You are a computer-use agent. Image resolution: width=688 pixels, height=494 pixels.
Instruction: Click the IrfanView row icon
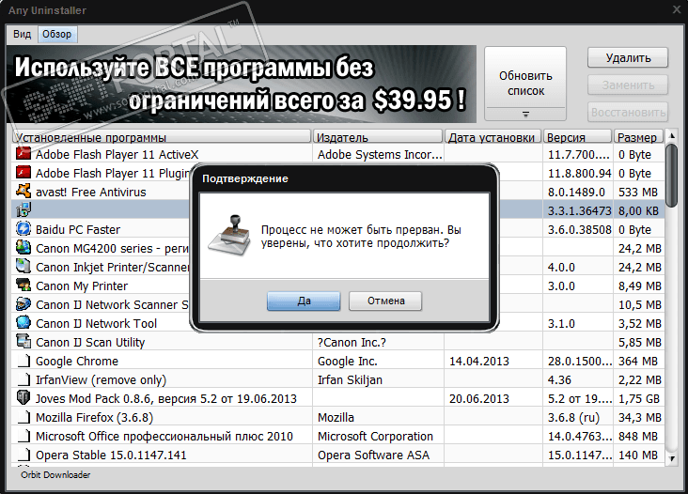pyautogui.click(x=24, y=379)
